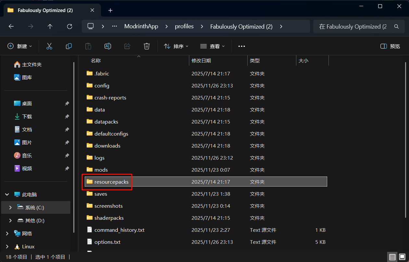Toggle the 预览 preview pane
Image resolution: width=409 pixels, height=262 pixels.
390,46
